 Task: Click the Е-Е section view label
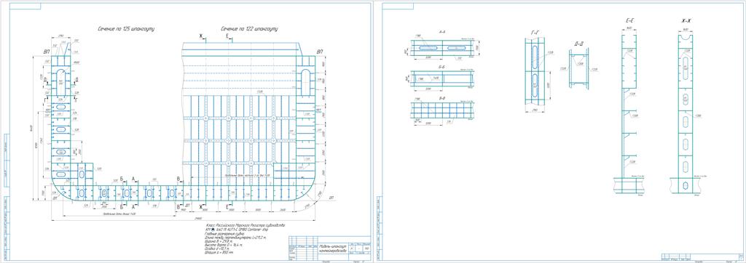630,21
